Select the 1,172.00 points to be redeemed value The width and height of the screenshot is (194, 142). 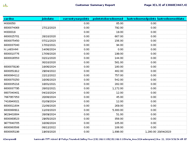pyautogui.click(x=118, y=88)
